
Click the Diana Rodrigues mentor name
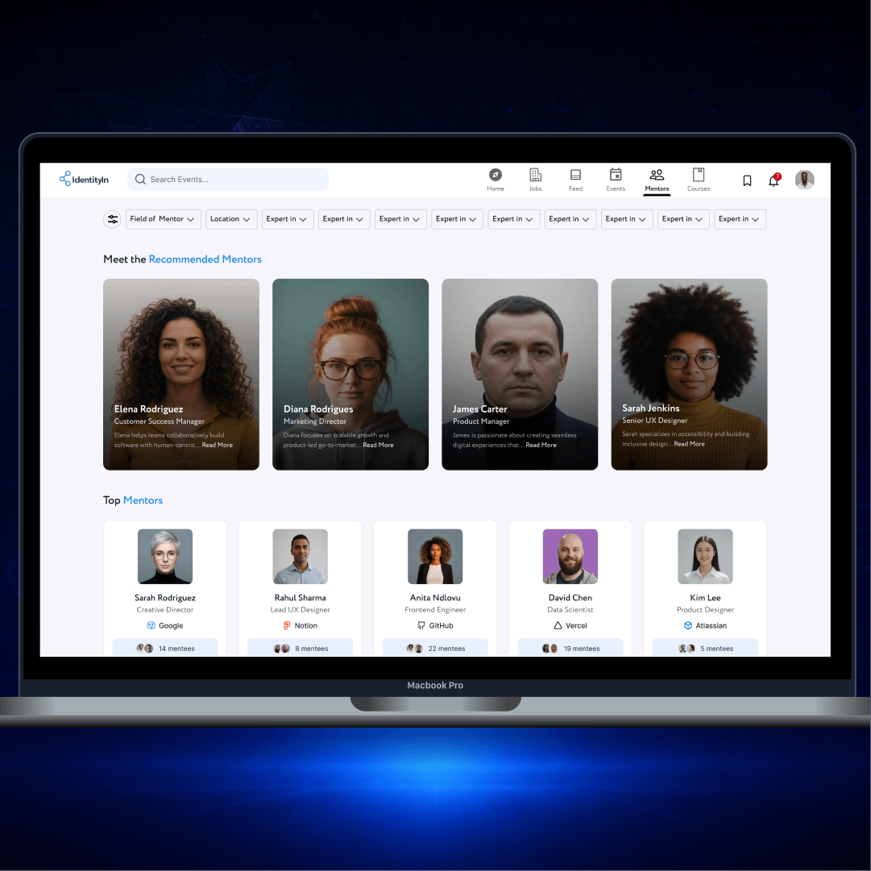(318, 409)
